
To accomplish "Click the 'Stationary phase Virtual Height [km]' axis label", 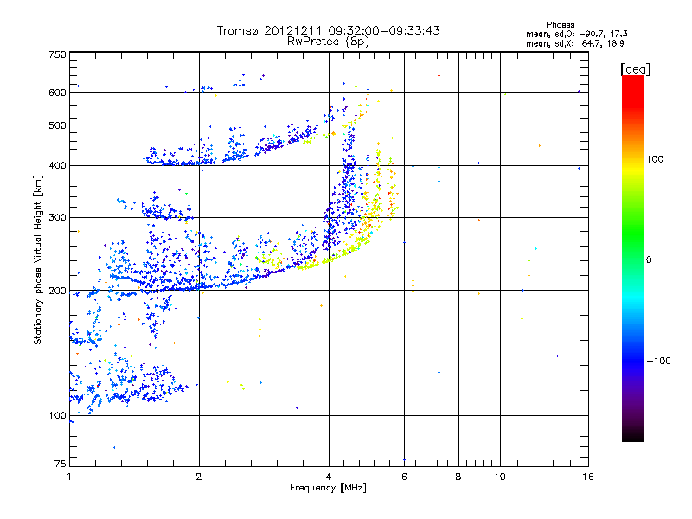I will click(38, 260).
